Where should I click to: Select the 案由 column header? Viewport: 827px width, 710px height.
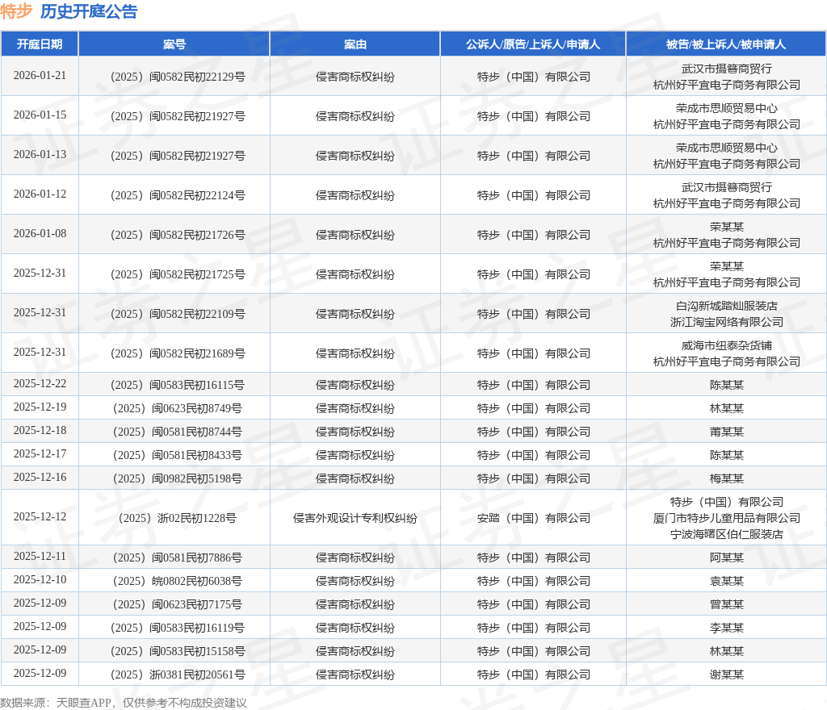[355, 44]
